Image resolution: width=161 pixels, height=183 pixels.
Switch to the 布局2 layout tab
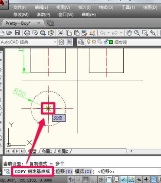pyautogui.click(x=63, y=151)
